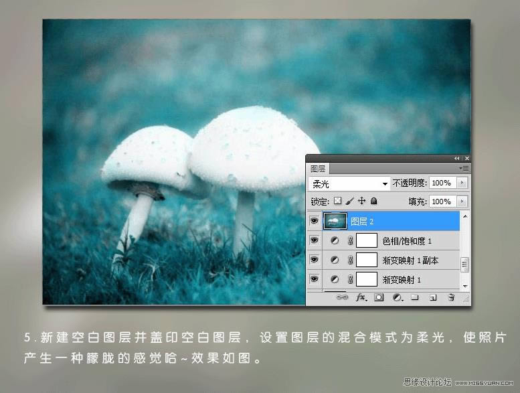Click the mask link chain on 色相/饱和度 1

click(x=350, y=241)
